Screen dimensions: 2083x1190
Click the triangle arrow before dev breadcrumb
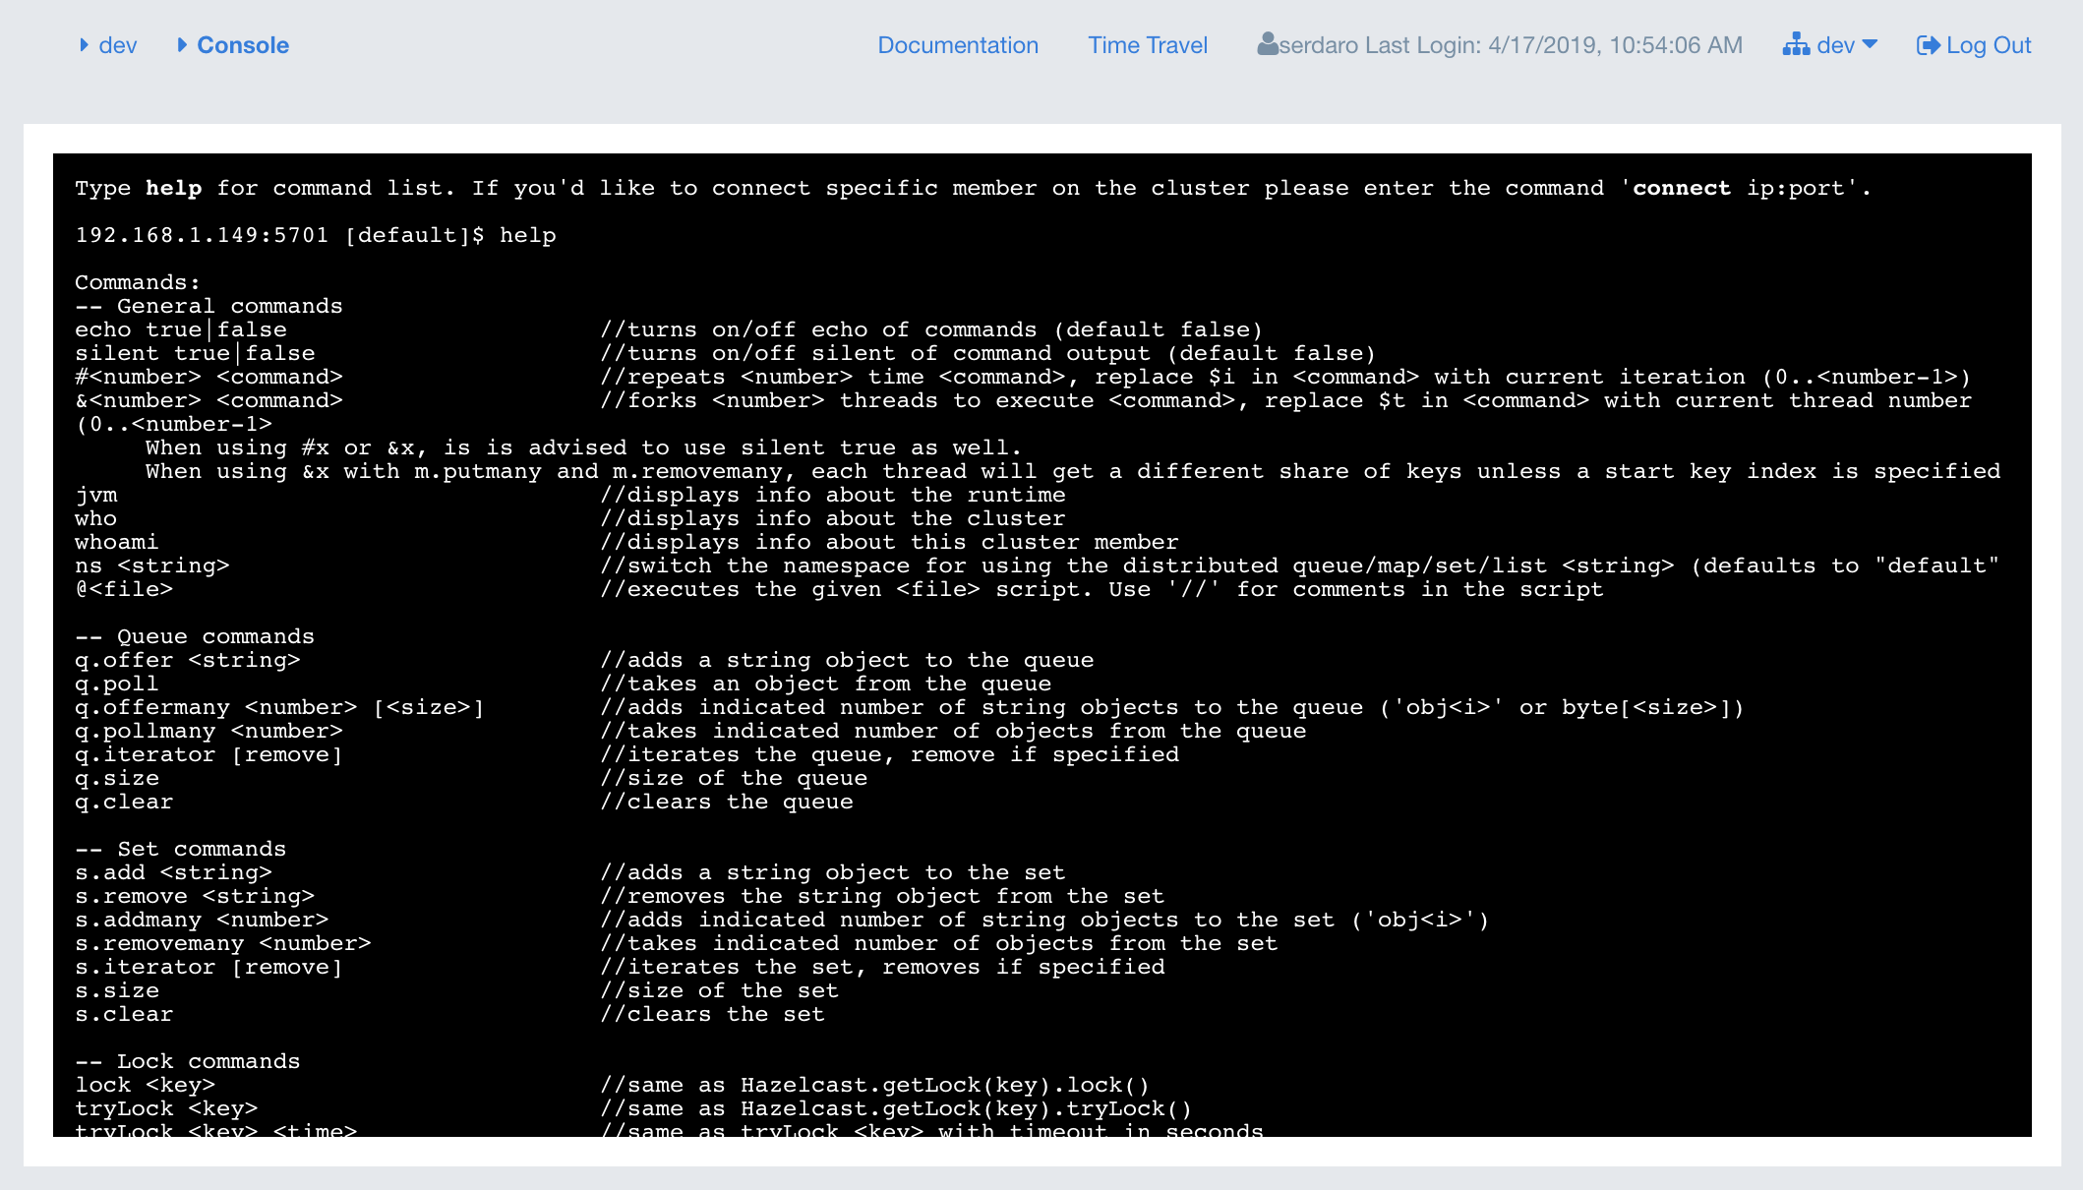[x=85, y=45]
